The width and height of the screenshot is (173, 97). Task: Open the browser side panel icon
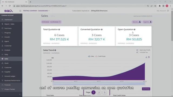pyautogui.click(x=163, y=6)
